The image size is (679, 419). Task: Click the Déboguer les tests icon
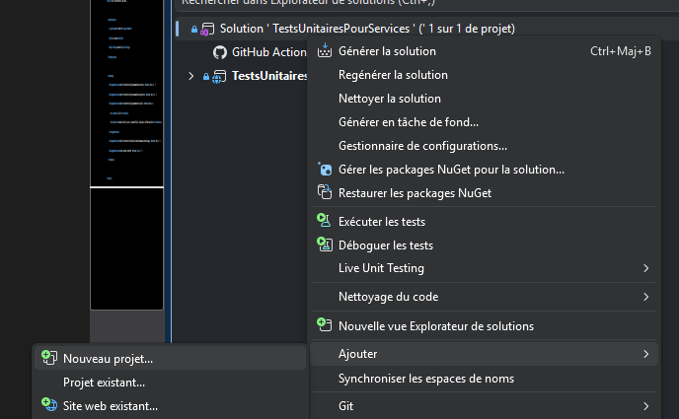[325, 244]
